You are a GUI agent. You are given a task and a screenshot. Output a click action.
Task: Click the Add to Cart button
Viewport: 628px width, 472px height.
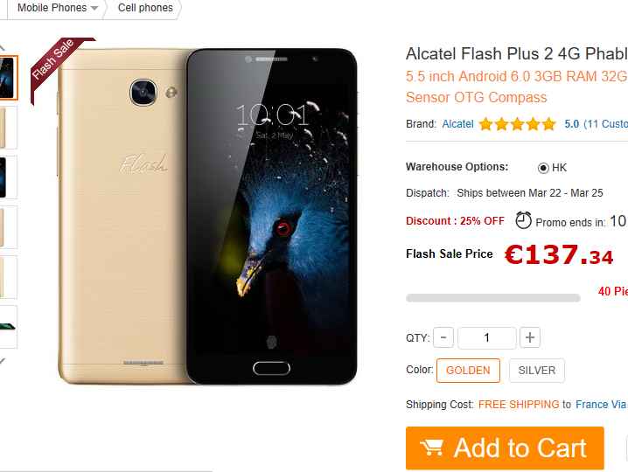[505, 448]
